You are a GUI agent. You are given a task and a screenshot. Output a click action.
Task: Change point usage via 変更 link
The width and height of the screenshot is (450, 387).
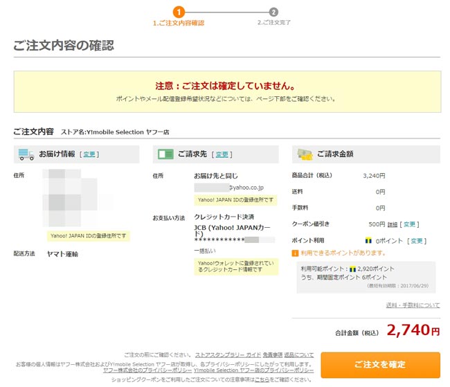(417, 241)
